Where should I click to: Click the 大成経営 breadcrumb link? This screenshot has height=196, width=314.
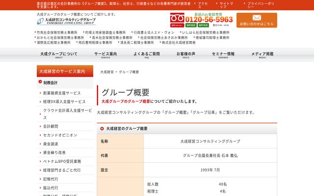coord(107,72)
